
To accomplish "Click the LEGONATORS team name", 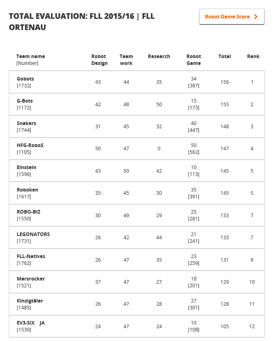I will (33, 234).
